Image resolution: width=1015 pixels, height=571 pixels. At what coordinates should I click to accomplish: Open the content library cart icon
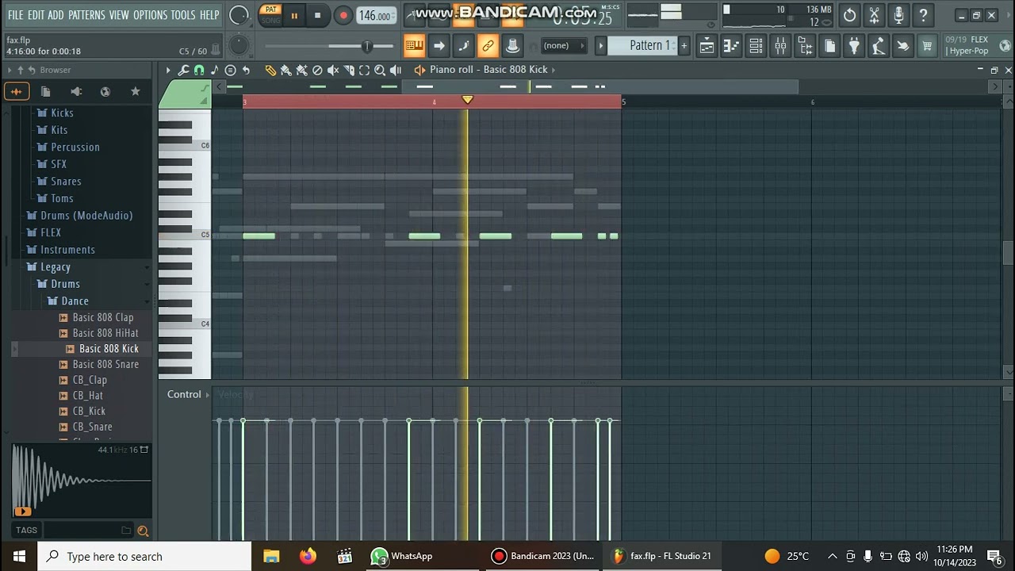coord(926,46)
